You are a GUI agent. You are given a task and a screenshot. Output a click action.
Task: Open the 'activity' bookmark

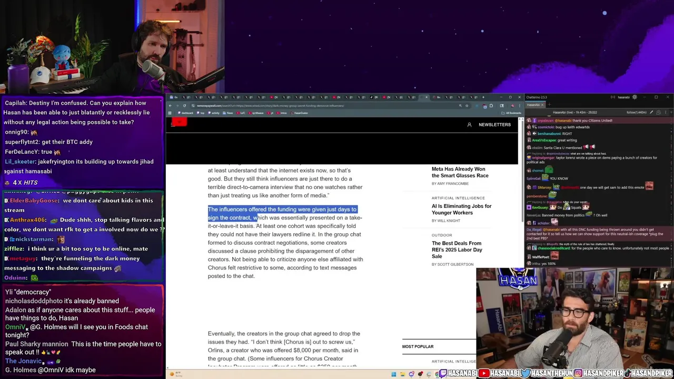(x=213, y=113)
